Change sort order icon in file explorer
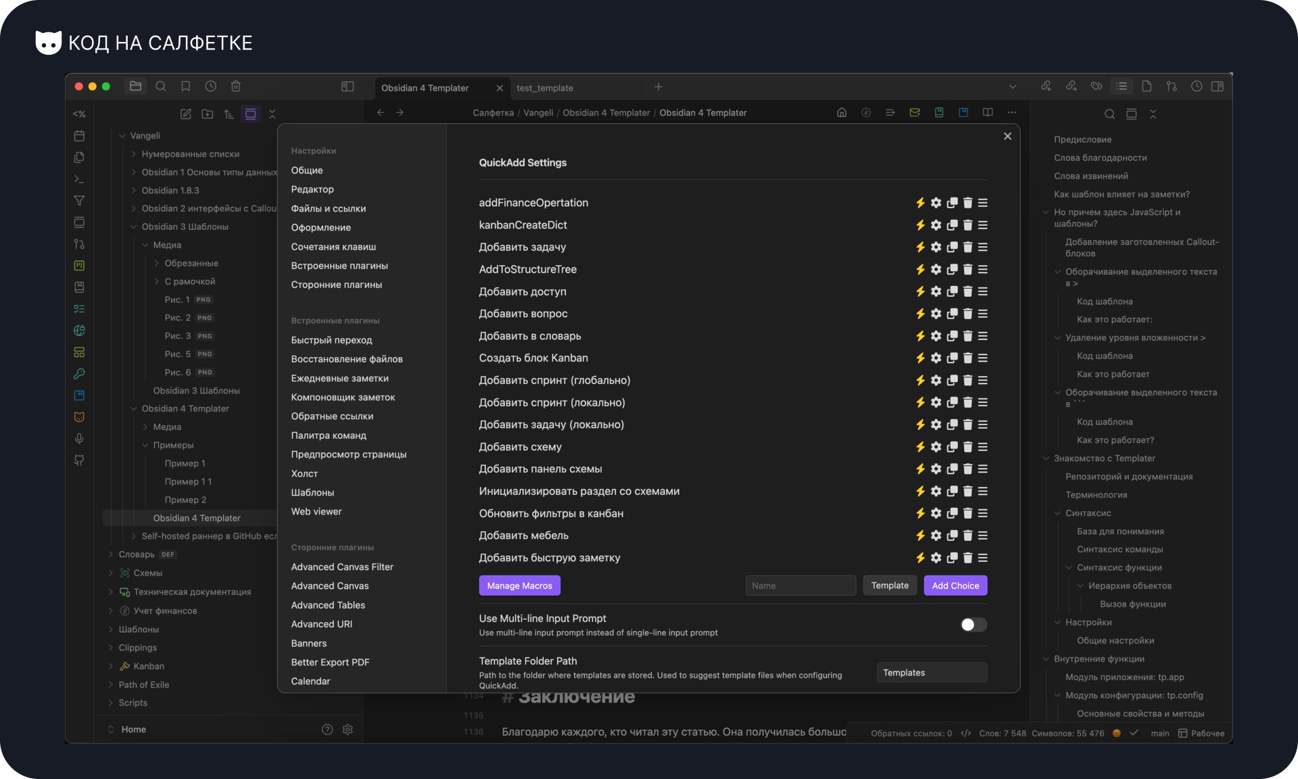 point(229,114)
